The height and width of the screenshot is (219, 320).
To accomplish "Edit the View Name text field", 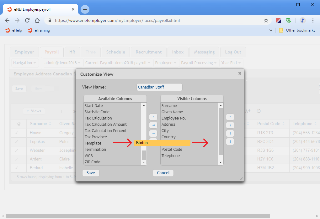I will [159, 87].
